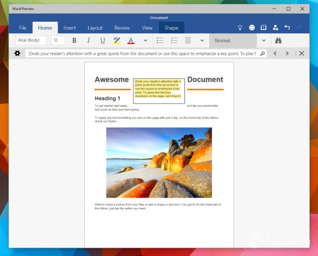The height and width of the screenshot is (256, 318).
Task: Maximize the Word Preview window
Action: 288,8
